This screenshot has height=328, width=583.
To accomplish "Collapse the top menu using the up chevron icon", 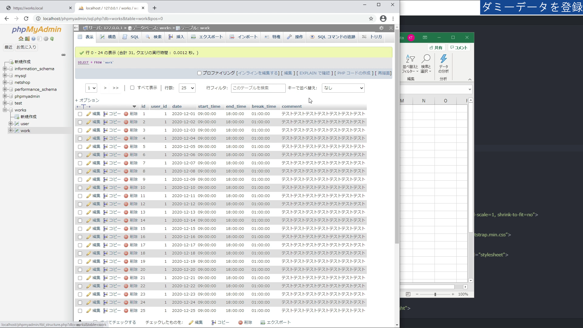I will click(391, 28).
